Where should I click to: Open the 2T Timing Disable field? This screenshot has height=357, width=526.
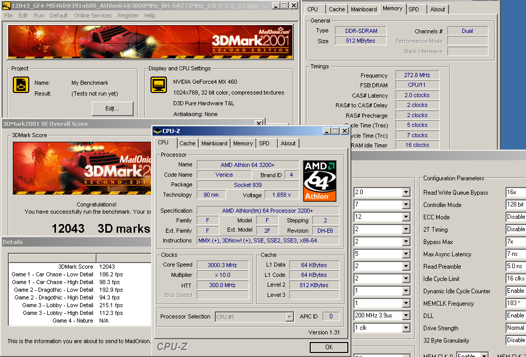[516, 229]
